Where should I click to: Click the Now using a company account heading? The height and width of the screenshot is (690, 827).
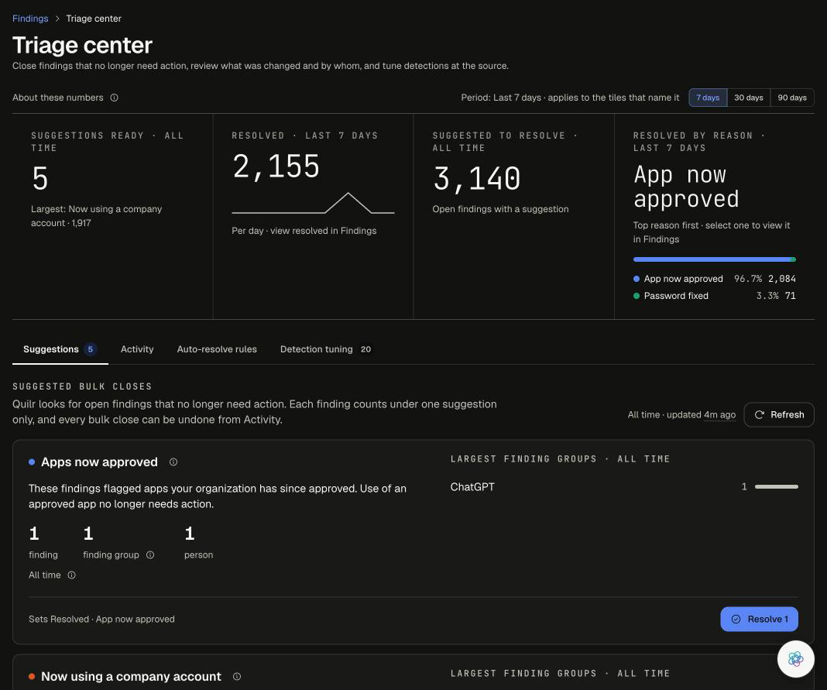click(132, 676)
